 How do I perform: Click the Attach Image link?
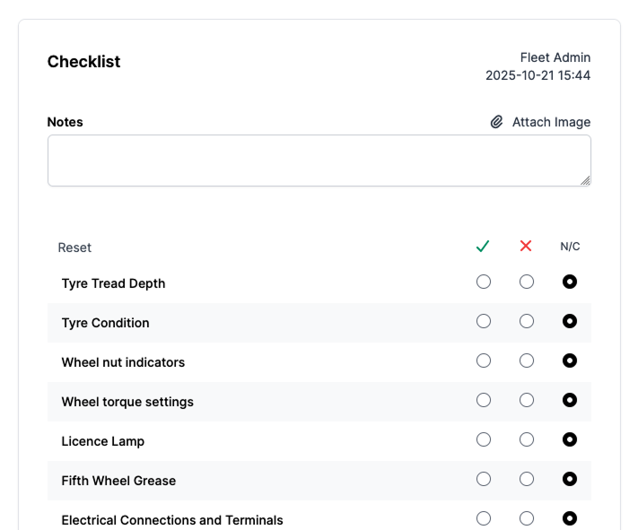click(x=551, y=122)
